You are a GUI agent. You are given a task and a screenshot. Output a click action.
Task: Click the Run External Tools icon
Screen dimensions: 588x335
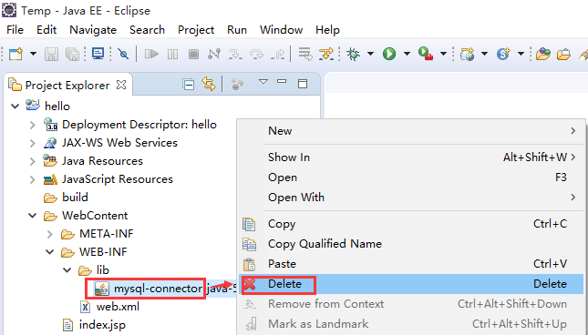[426, 55]
